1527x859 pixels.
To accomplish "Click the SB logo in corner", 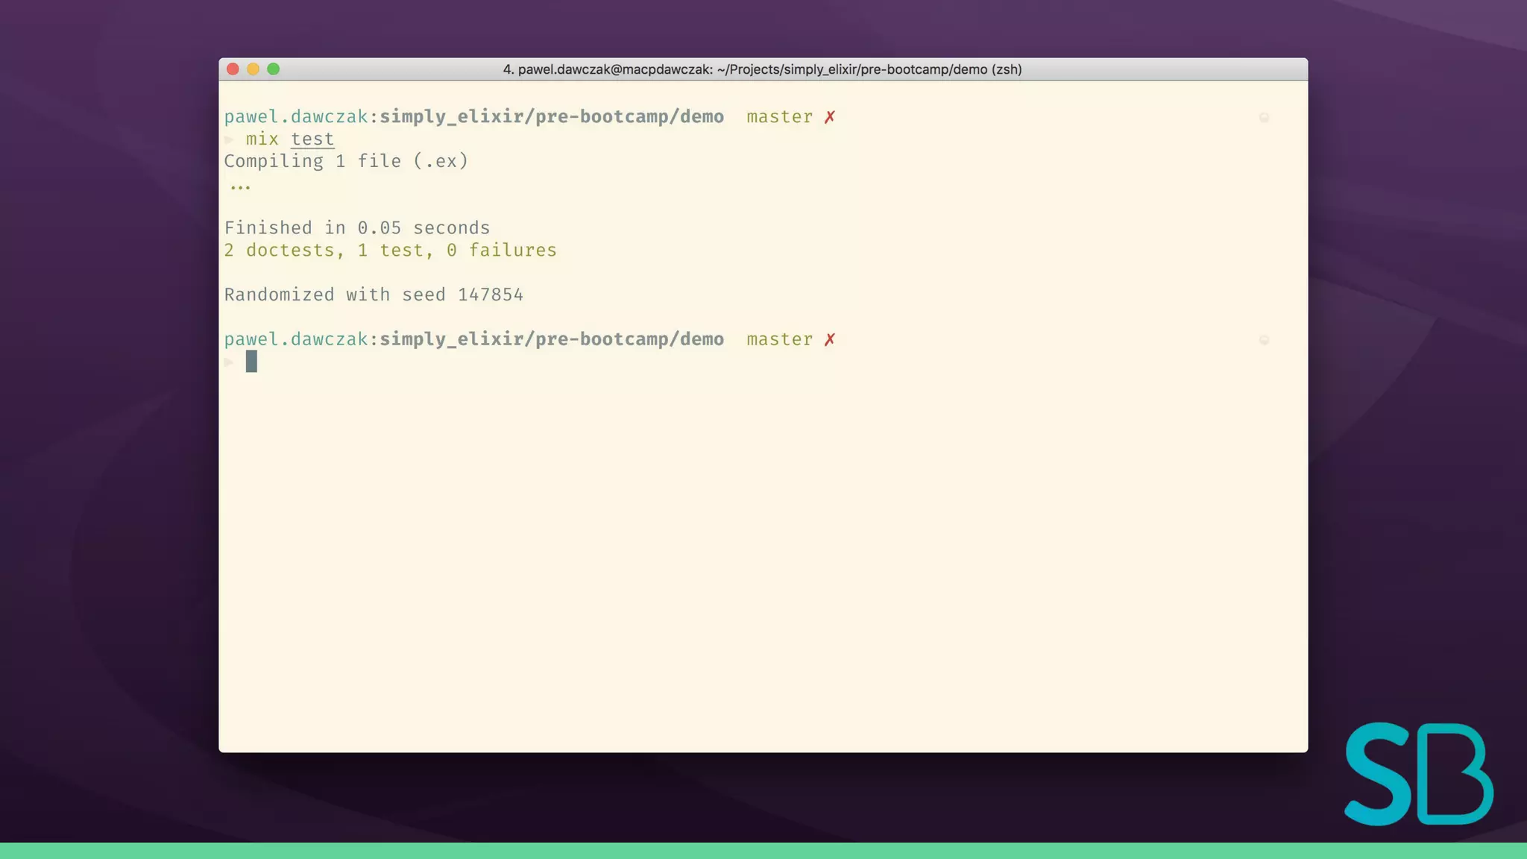I will pyautogui.click(x=1418, y=774).
